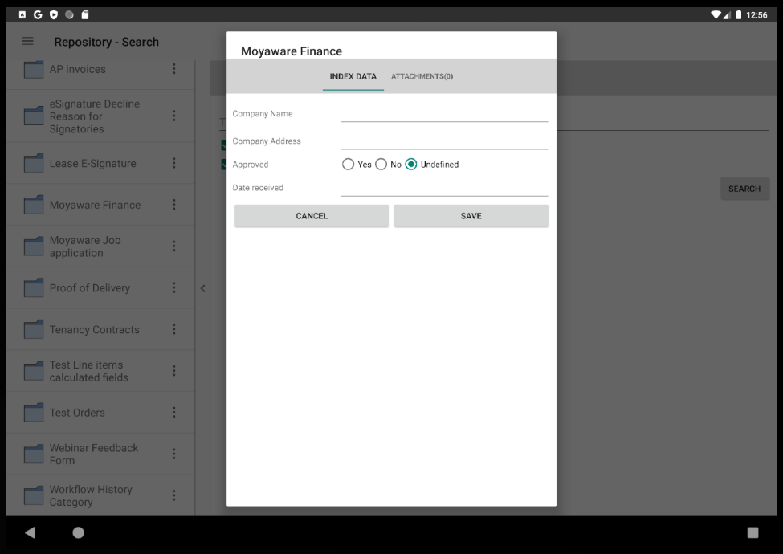Focus the Date received input field
This screenshot has width=783, height=554.
pyautogui.click(x=444, y=188)
